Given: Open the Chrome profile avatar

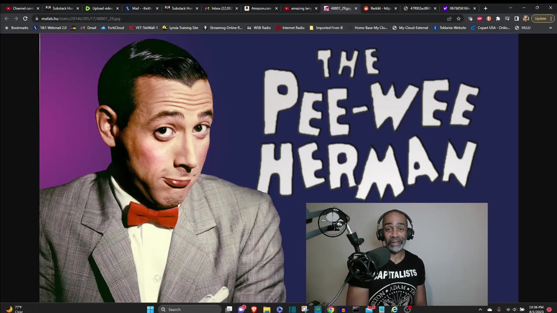Looking at the screenshot, I should click(526, 19).
